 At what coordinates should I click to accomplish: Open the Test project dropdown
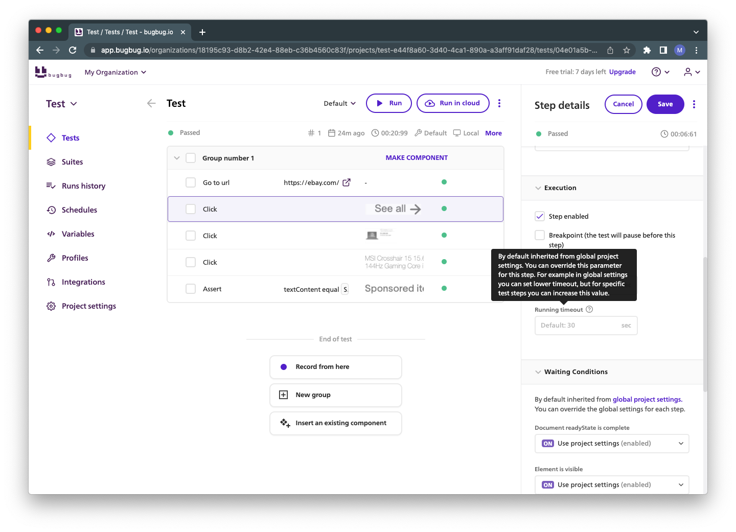(61, 104)
